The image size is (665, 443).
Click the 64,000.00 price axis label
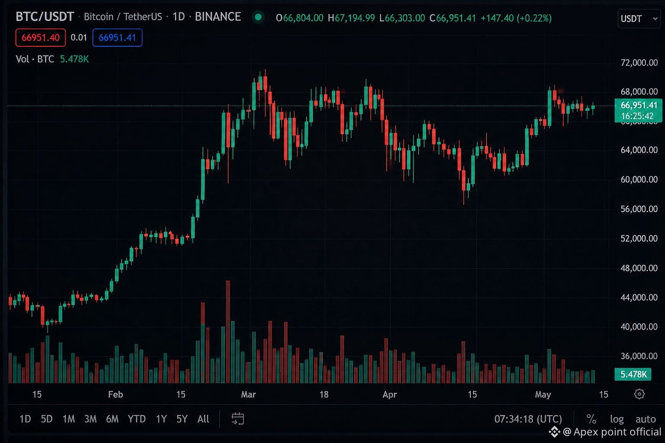point(639,150)
